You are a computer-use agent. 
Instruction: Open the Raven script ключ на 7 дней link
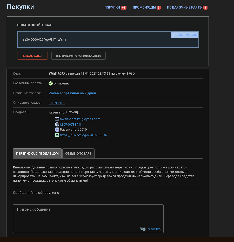click(x=72, y=93)
